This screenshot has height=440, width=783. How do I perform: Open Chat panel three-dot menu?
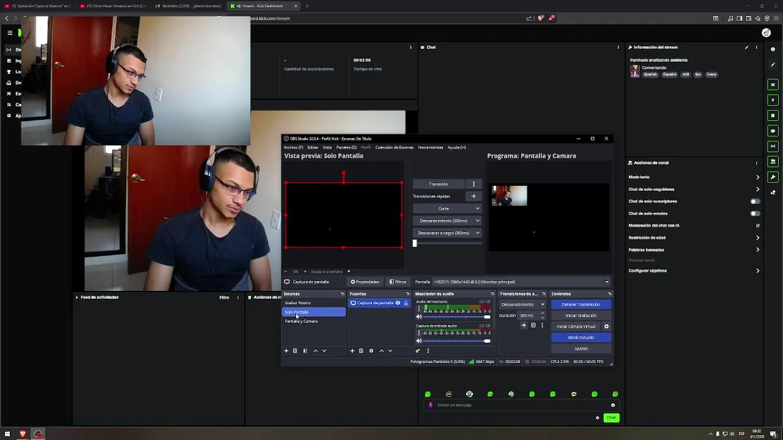pyautogui.click(x=618, y=47)
